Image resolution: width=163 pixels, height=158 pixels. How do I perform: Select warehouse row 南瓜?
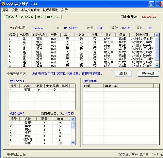tap(40, 143)
